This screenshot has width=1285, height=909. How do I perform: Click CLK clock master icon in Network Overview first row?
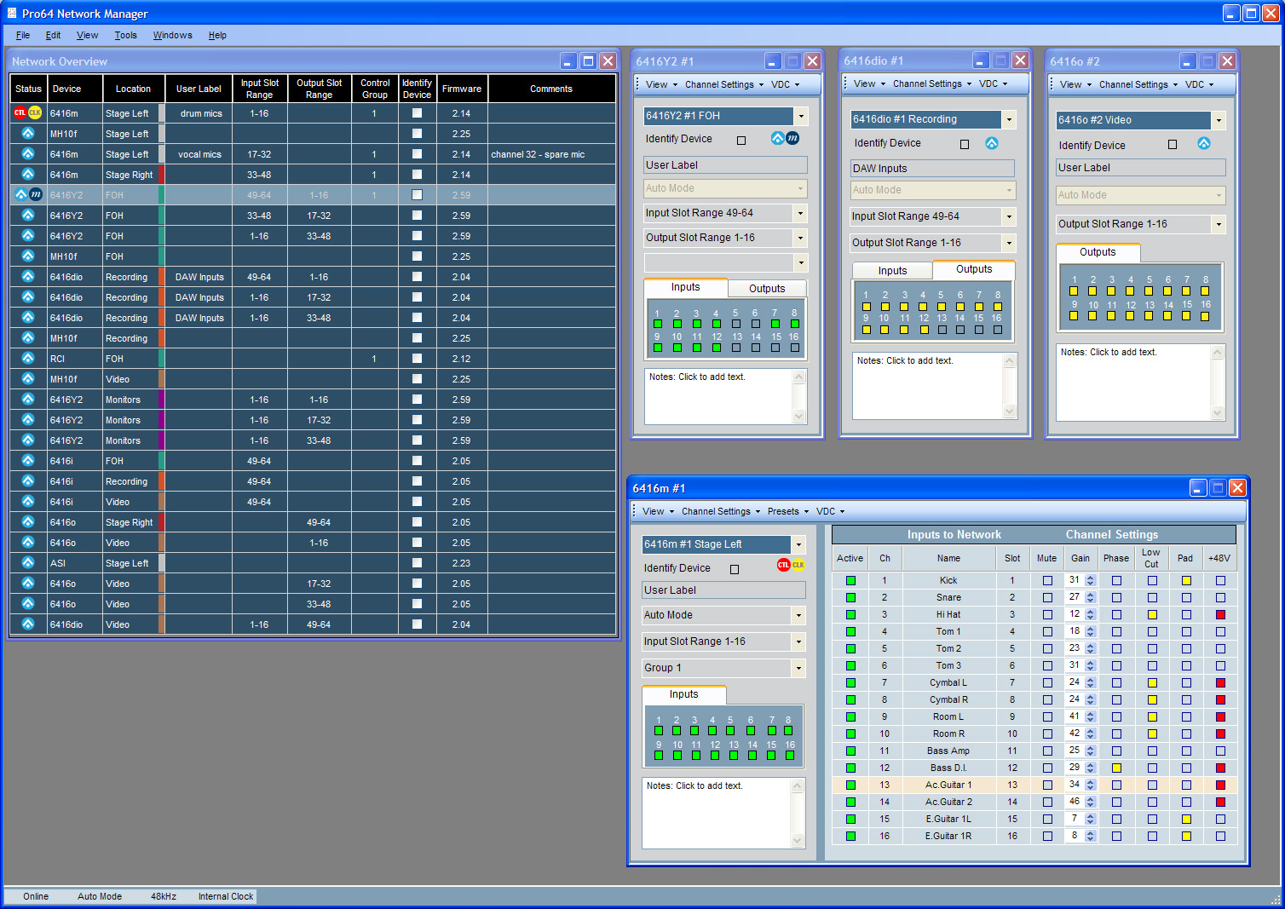pyautogui.click(x=35, y=112)
